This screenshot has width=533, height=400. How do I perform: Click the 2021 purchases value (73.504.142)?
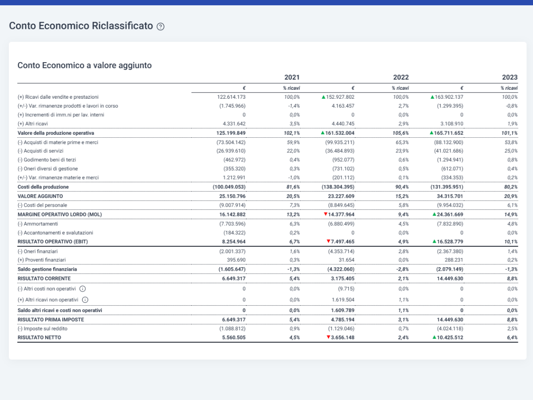231,142
